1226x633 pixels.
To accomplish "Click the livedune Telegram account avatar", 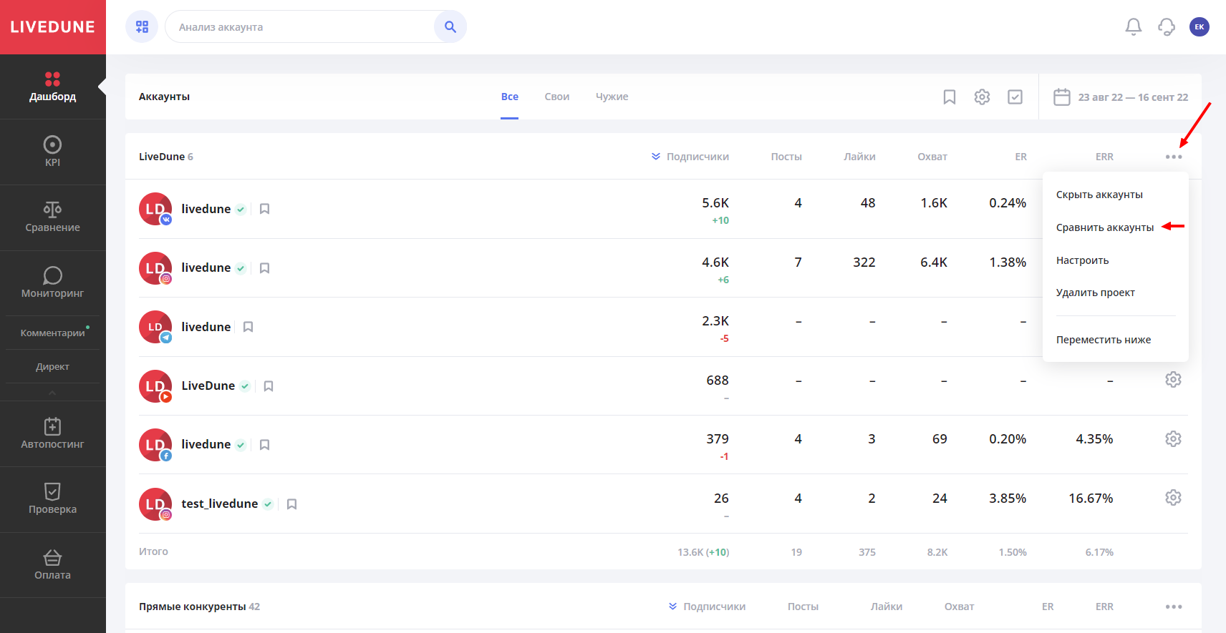I will 155,327.
